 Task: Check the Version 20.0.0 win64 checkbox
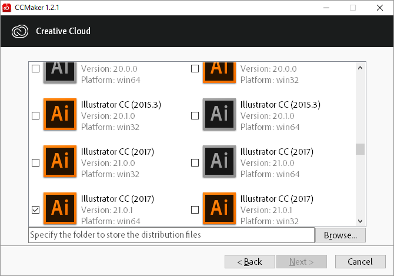tap(36, 68)
